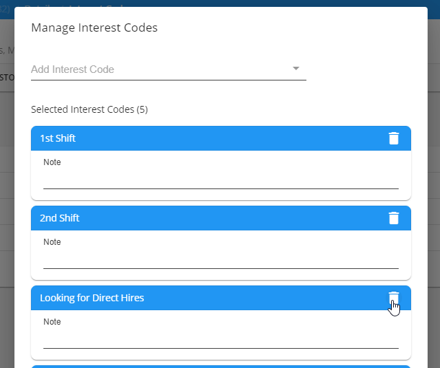Click the Selected Interest Codes (5) label
The height and width of the screenshot is (368, 440).
click(x=90, y=109)
